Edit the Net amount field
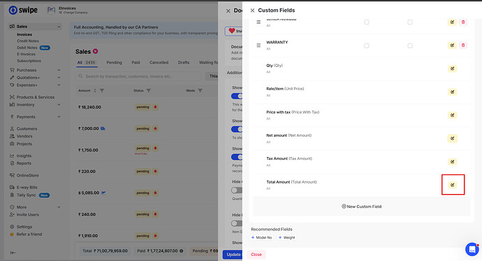The image size is (482, 261). click(452, 138)
